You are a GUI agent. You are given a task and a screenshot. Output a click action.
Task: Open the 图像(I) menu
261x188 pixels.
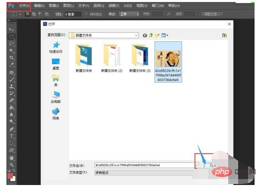tap(54, 6)
